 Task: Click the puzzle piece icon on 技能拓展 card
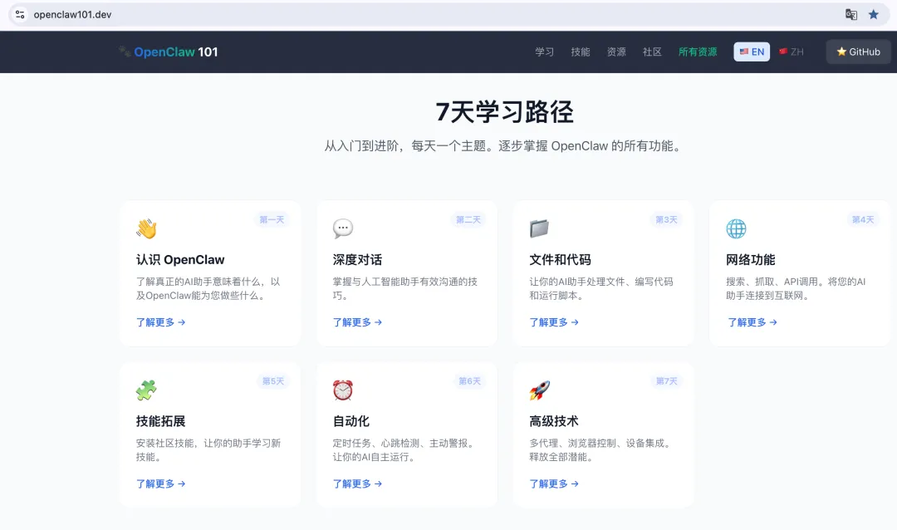(x=146, y=390)
